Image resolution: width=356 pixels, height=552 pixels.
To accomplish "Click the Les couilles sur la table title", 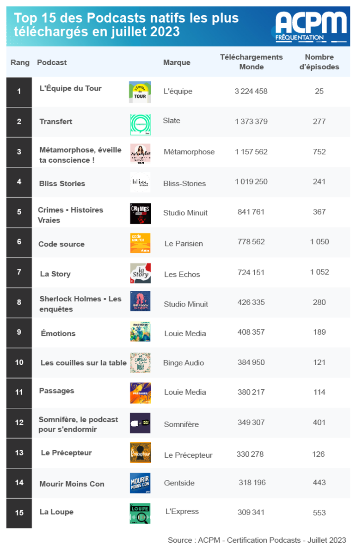I will point(84,363).
